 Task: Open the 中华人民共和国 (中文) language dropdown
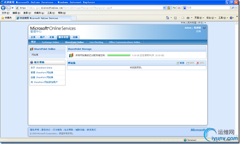(x=193, y=23)
